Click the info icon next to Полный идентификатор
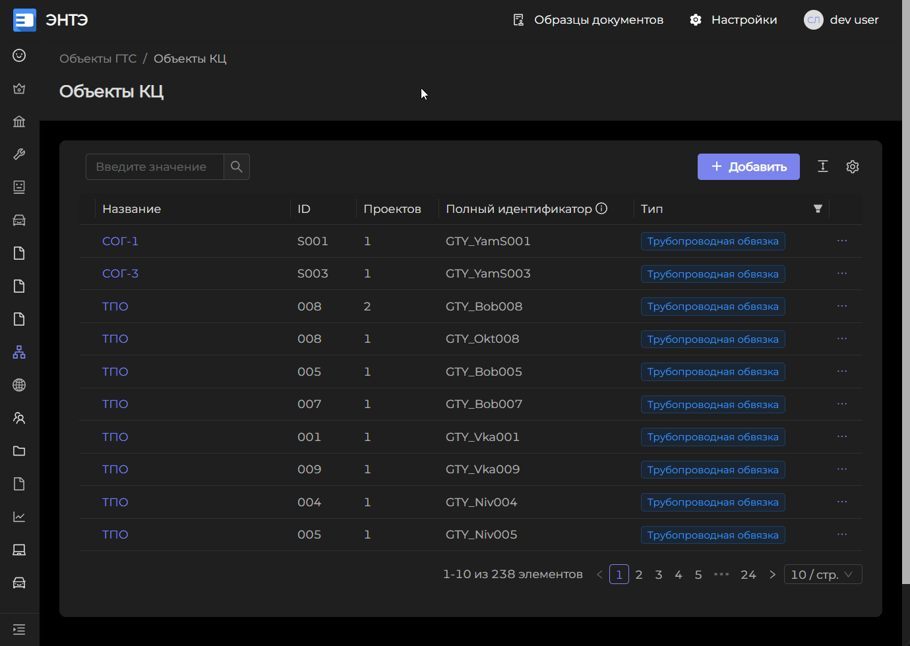 point(601,208)
